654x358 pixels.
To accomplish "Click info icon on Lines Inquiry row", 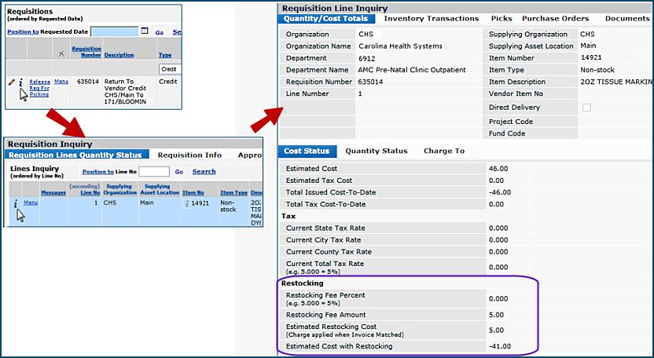I will click(15, 203).
